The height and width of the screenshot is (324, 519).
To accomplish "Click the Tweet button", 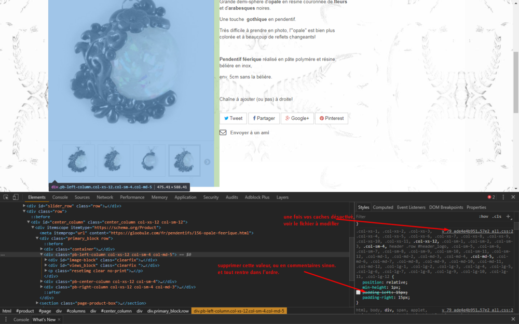I will tap(233, 118).
